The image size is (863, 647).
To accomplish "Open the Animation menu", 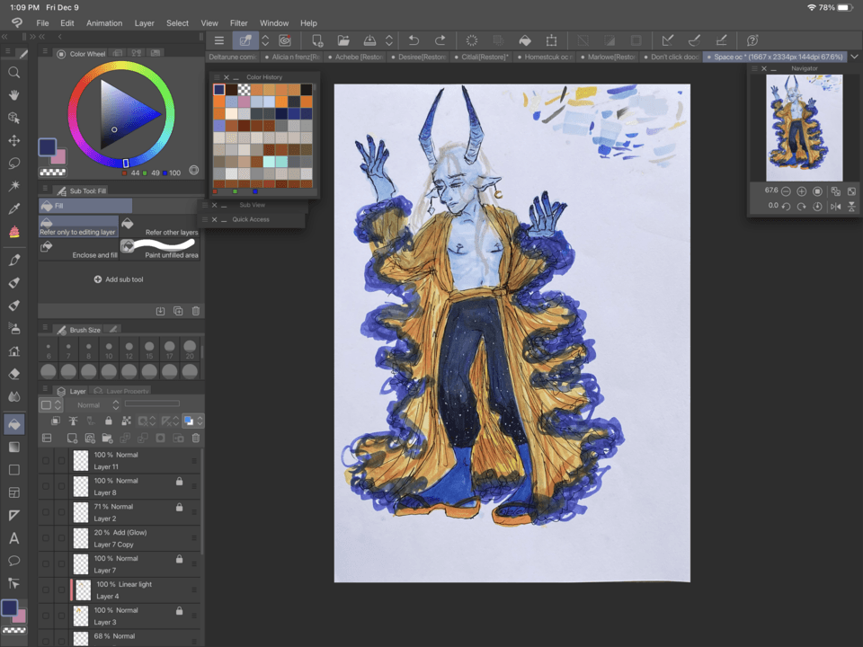I will [104, 23].
